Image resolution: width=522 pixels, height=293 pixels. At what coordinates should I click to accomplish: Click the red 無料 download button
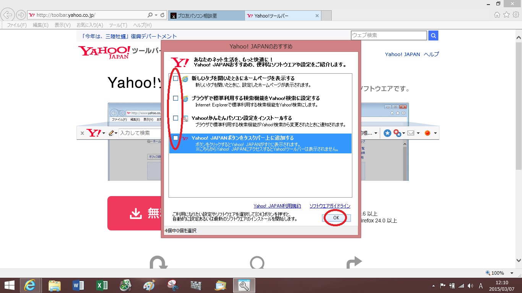tap(135, 213)
